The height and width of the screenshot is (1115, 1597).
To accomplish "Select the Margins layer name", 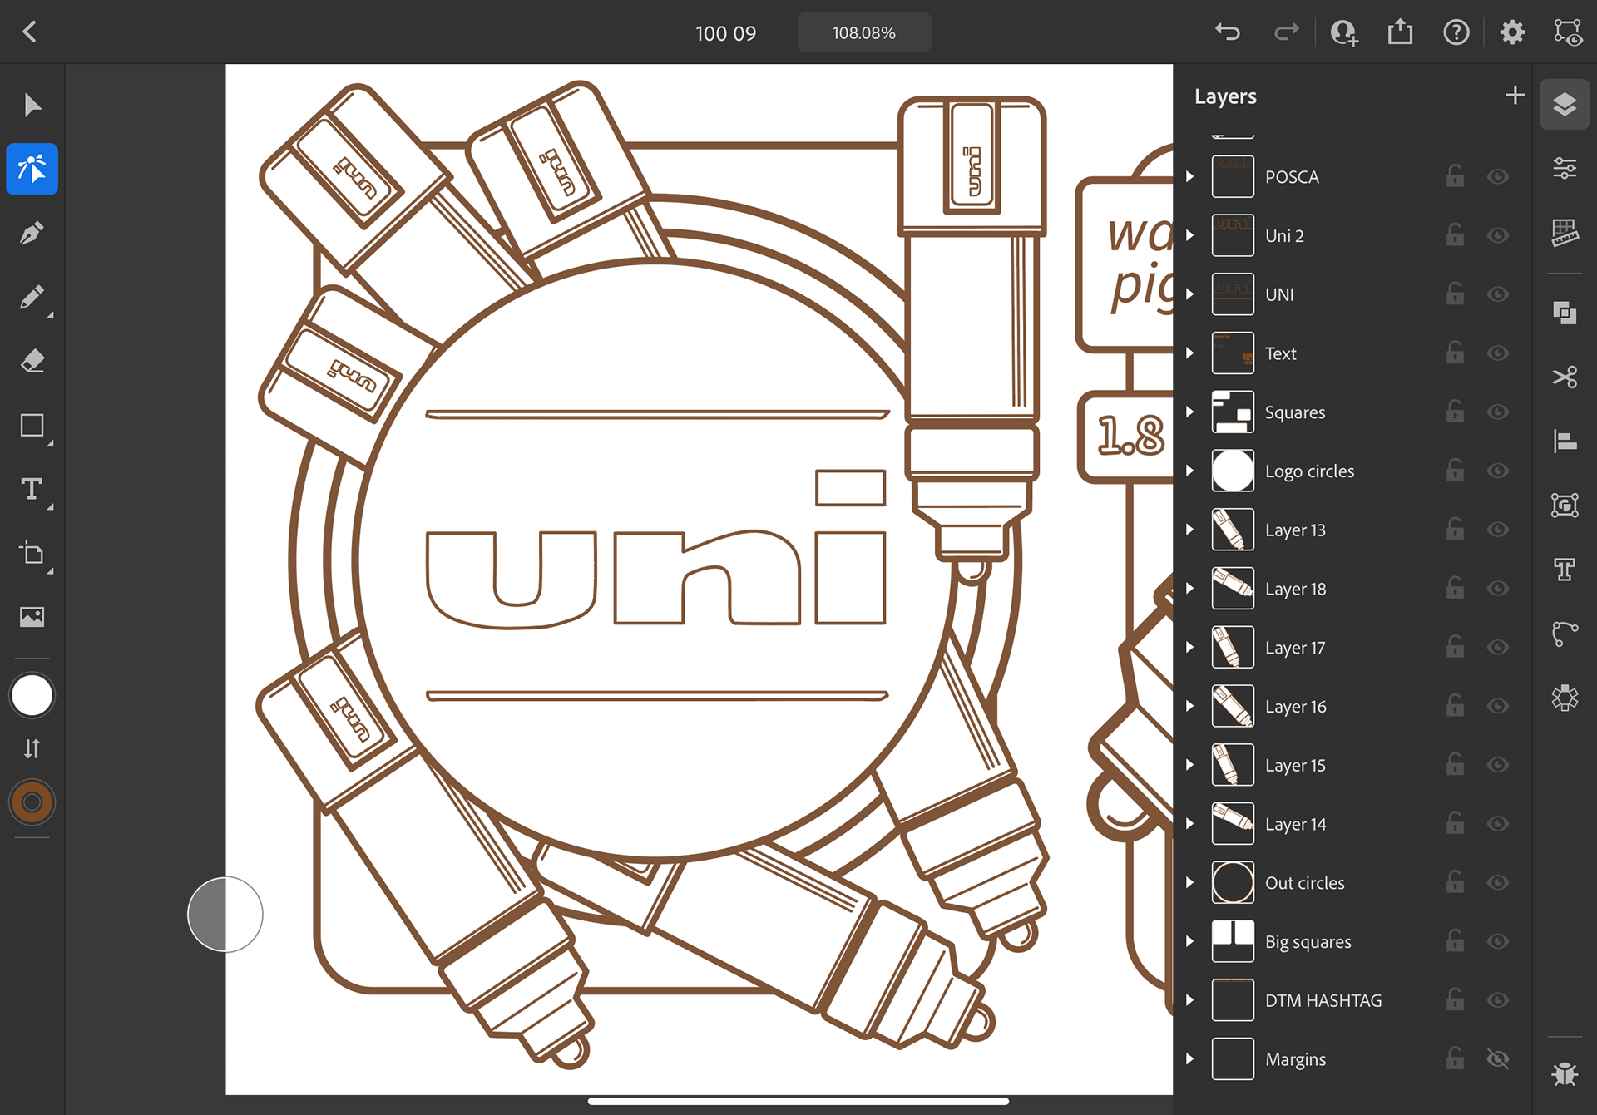I will click(x=1295, y=1059).
